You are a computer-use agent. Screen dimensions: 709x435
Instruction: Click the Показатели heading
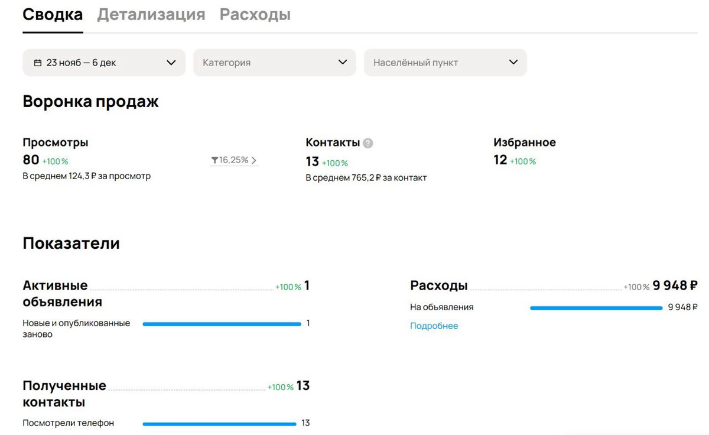71,243
